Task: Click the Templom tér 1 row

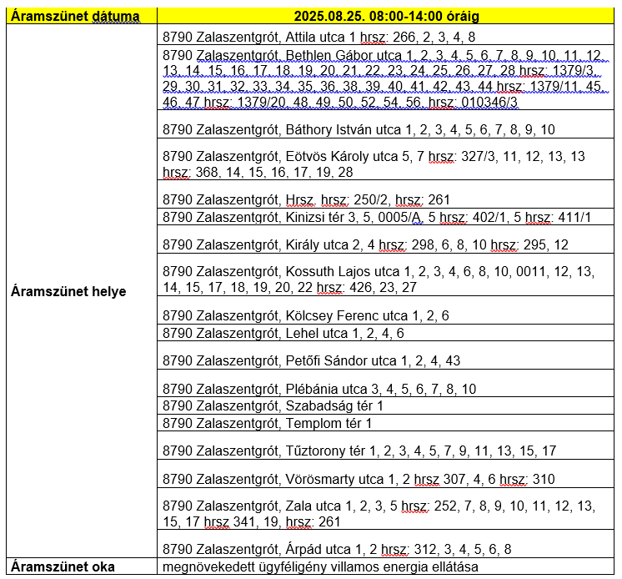Action: [385, 423]
